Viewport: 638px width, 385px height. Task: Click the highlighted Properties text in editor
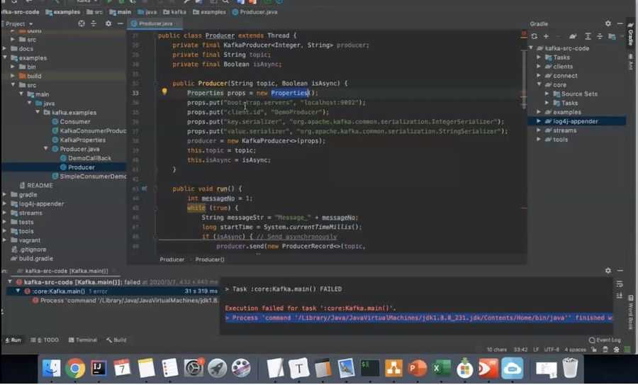(x=289, y=93)
